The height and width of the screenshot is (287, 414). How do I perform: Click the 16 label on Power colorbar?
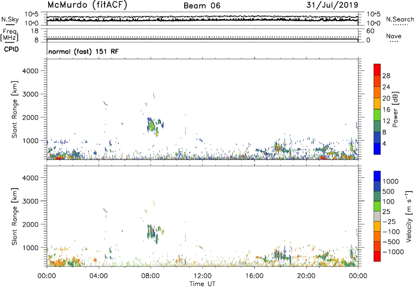(x=386, y=110)
